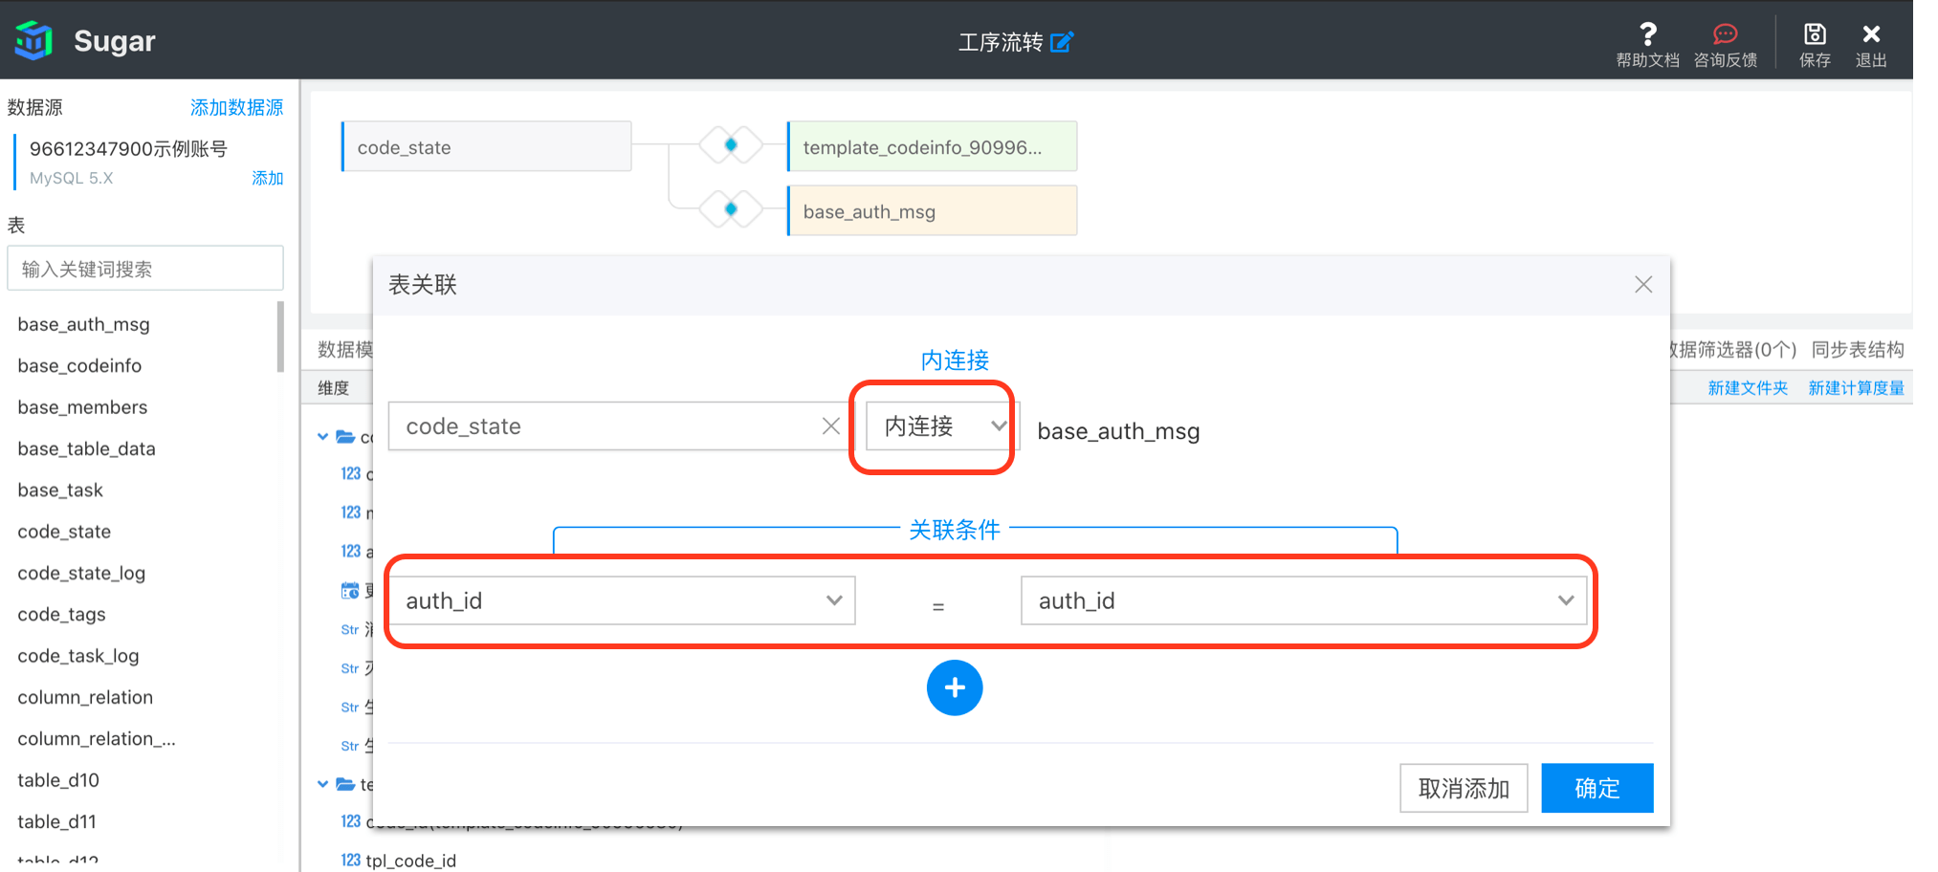Save the data model with the 保存 icon
Image resolution: width=1938 pixels, height=872 pixels.
pyautogui.click(x=1815, y=33)
